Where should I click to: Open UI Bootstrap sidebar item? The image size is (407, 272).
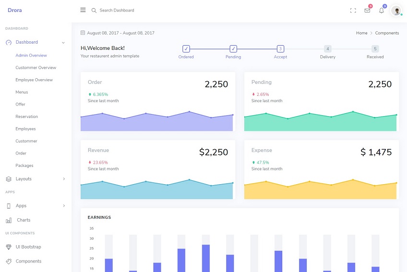click(x=28, y=247)
